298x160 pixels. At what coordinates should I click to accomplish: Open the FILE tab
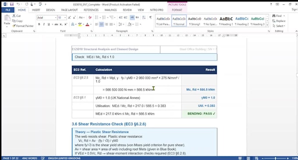click(x=8, y=10)
